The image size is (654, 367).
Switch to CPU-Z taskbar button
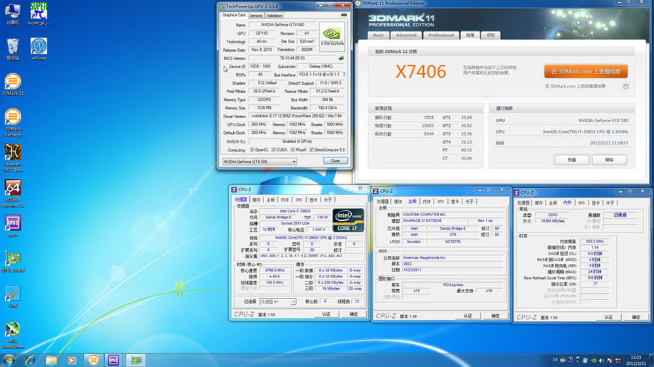coord(113,360)
